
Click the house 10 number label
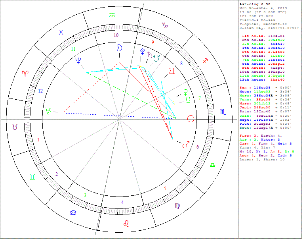click(116, 35)
